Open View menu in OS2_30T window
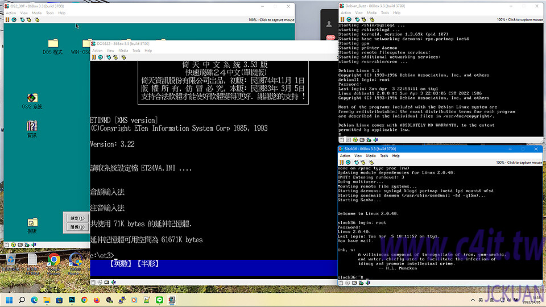 pyautogui.click(x=24, y=13)
